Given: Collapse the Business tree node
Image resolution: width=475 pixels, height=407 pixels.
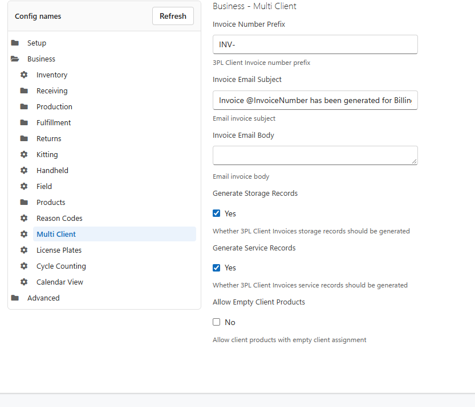Looking at the screenshot, I should pyautogui.click(x=41, y=59).
